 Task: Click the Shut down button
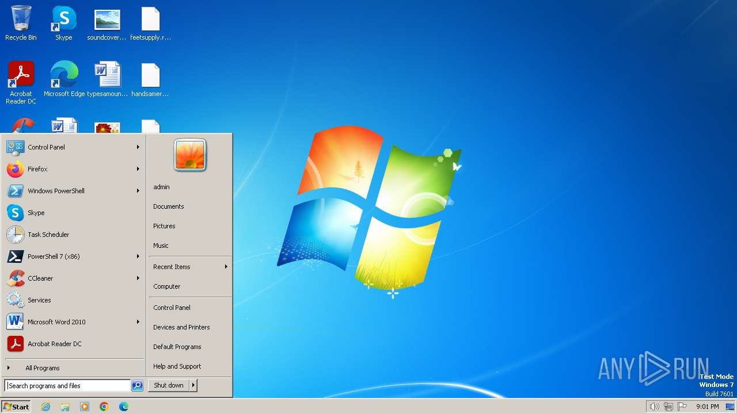169,385
